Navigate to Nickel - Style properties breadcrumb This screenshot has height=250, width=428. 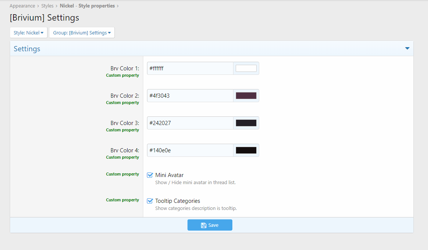pyautogui.click(x=87, y=6)
